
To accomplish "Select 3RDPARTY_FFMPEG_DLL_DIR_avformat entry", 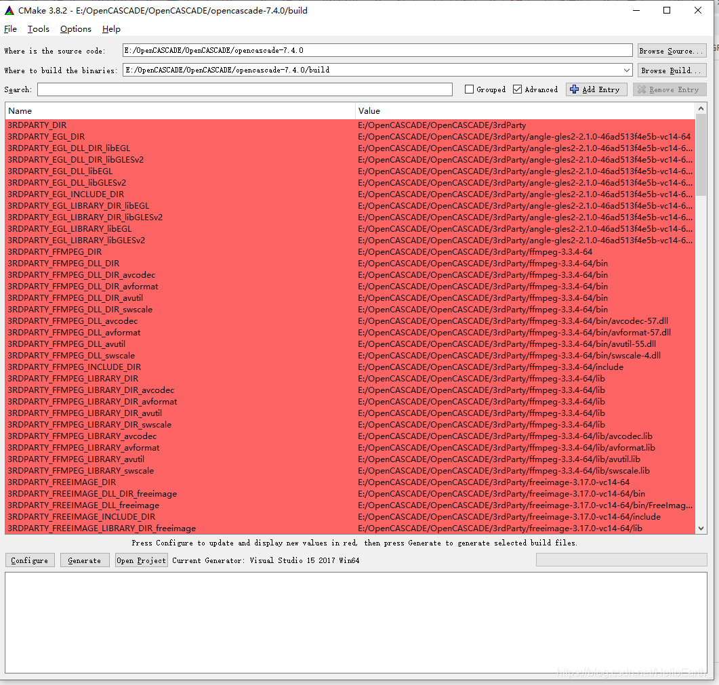I will pyautogui.click(x=83, y=287).
